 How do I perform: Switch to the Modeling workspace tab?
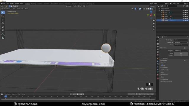pyautogui.click(x=33, y=4)
